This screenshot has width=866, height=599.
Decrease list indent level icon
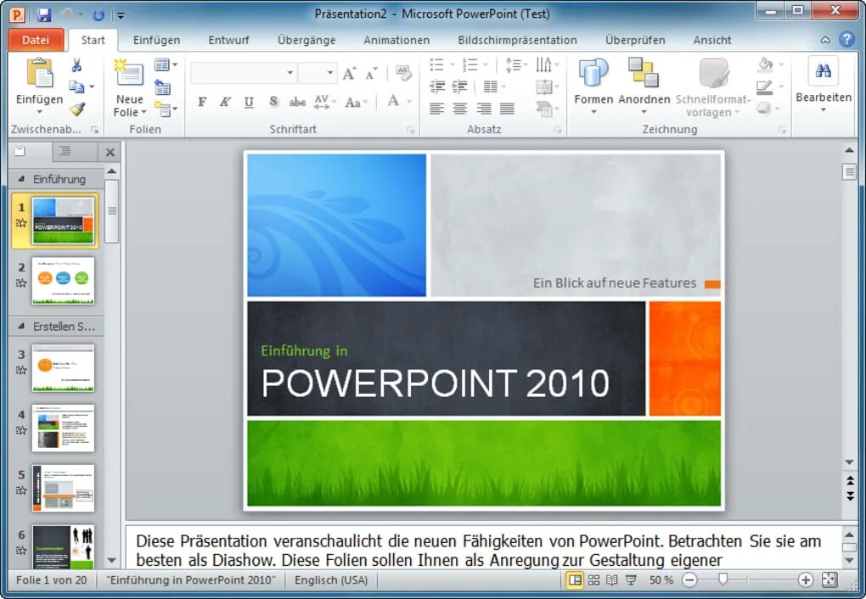[x=437, y=87]
